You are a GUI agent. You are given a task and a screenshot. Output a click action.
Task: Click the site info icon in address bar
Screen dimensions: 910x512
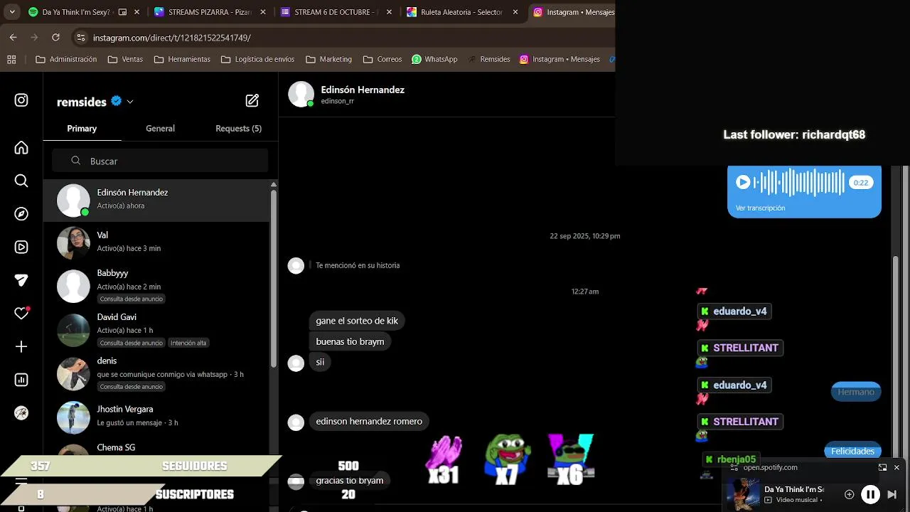pyautogui.click(x=81, y=38)
